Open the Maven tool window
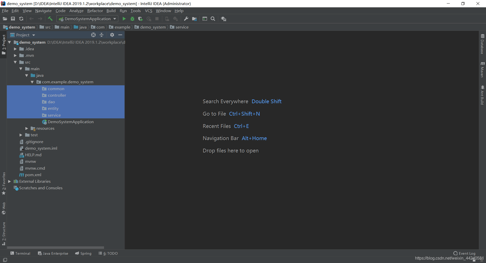This screenshot has height=263, width=486. pyautogui.click(x=482, y=69)
